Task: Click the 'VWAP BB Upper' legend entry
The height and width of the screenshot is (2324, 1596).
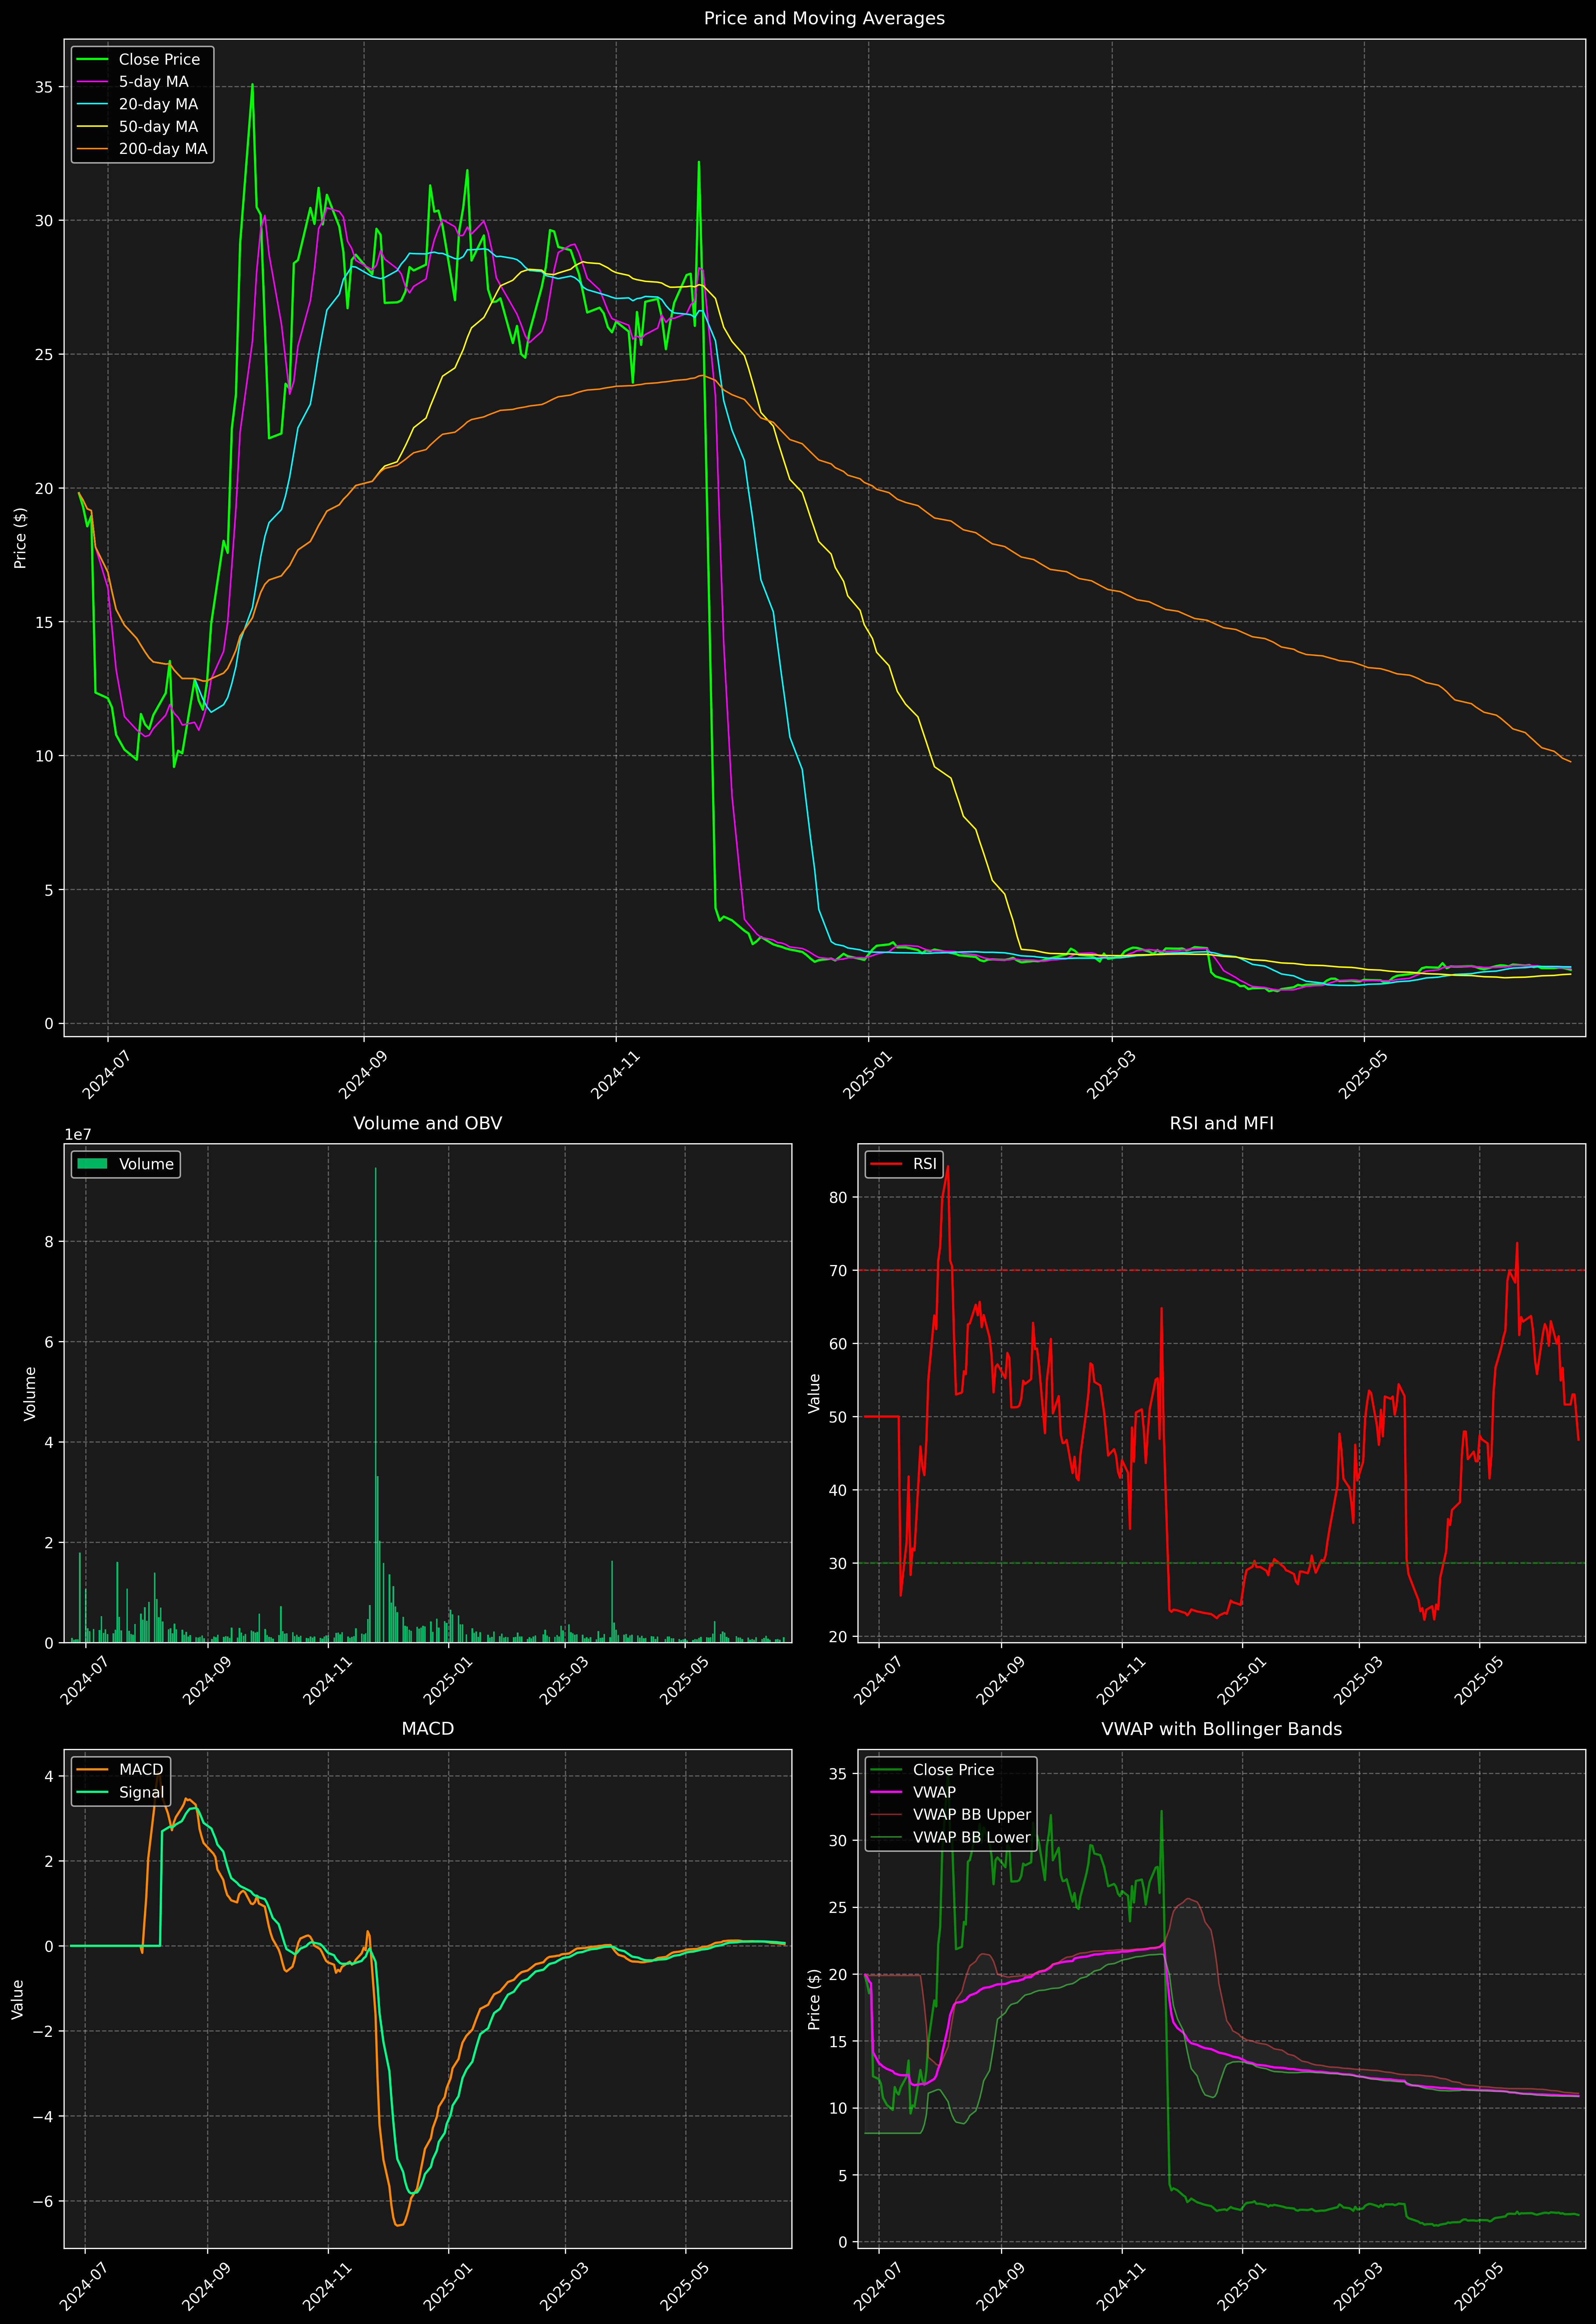Action: tap(951, 1815)
